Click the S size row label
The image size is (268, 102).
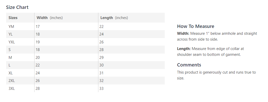(x=10, y=50)
